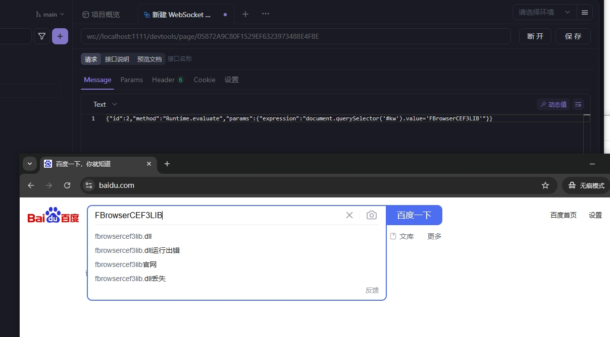Open the browser tab list chevron
Viewport: 610px width, 337px height.
[x=30, y=164]
